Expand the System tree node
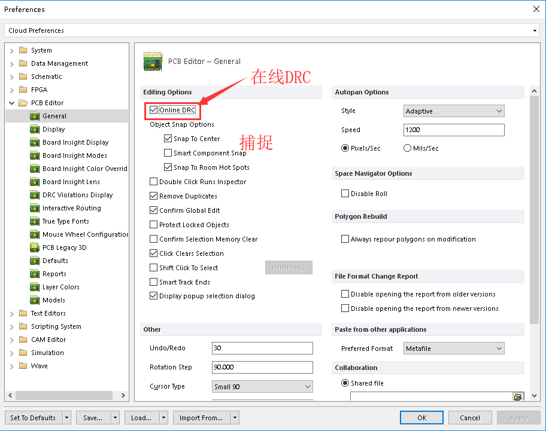This screenshot has width=546, height=431. 11,51
